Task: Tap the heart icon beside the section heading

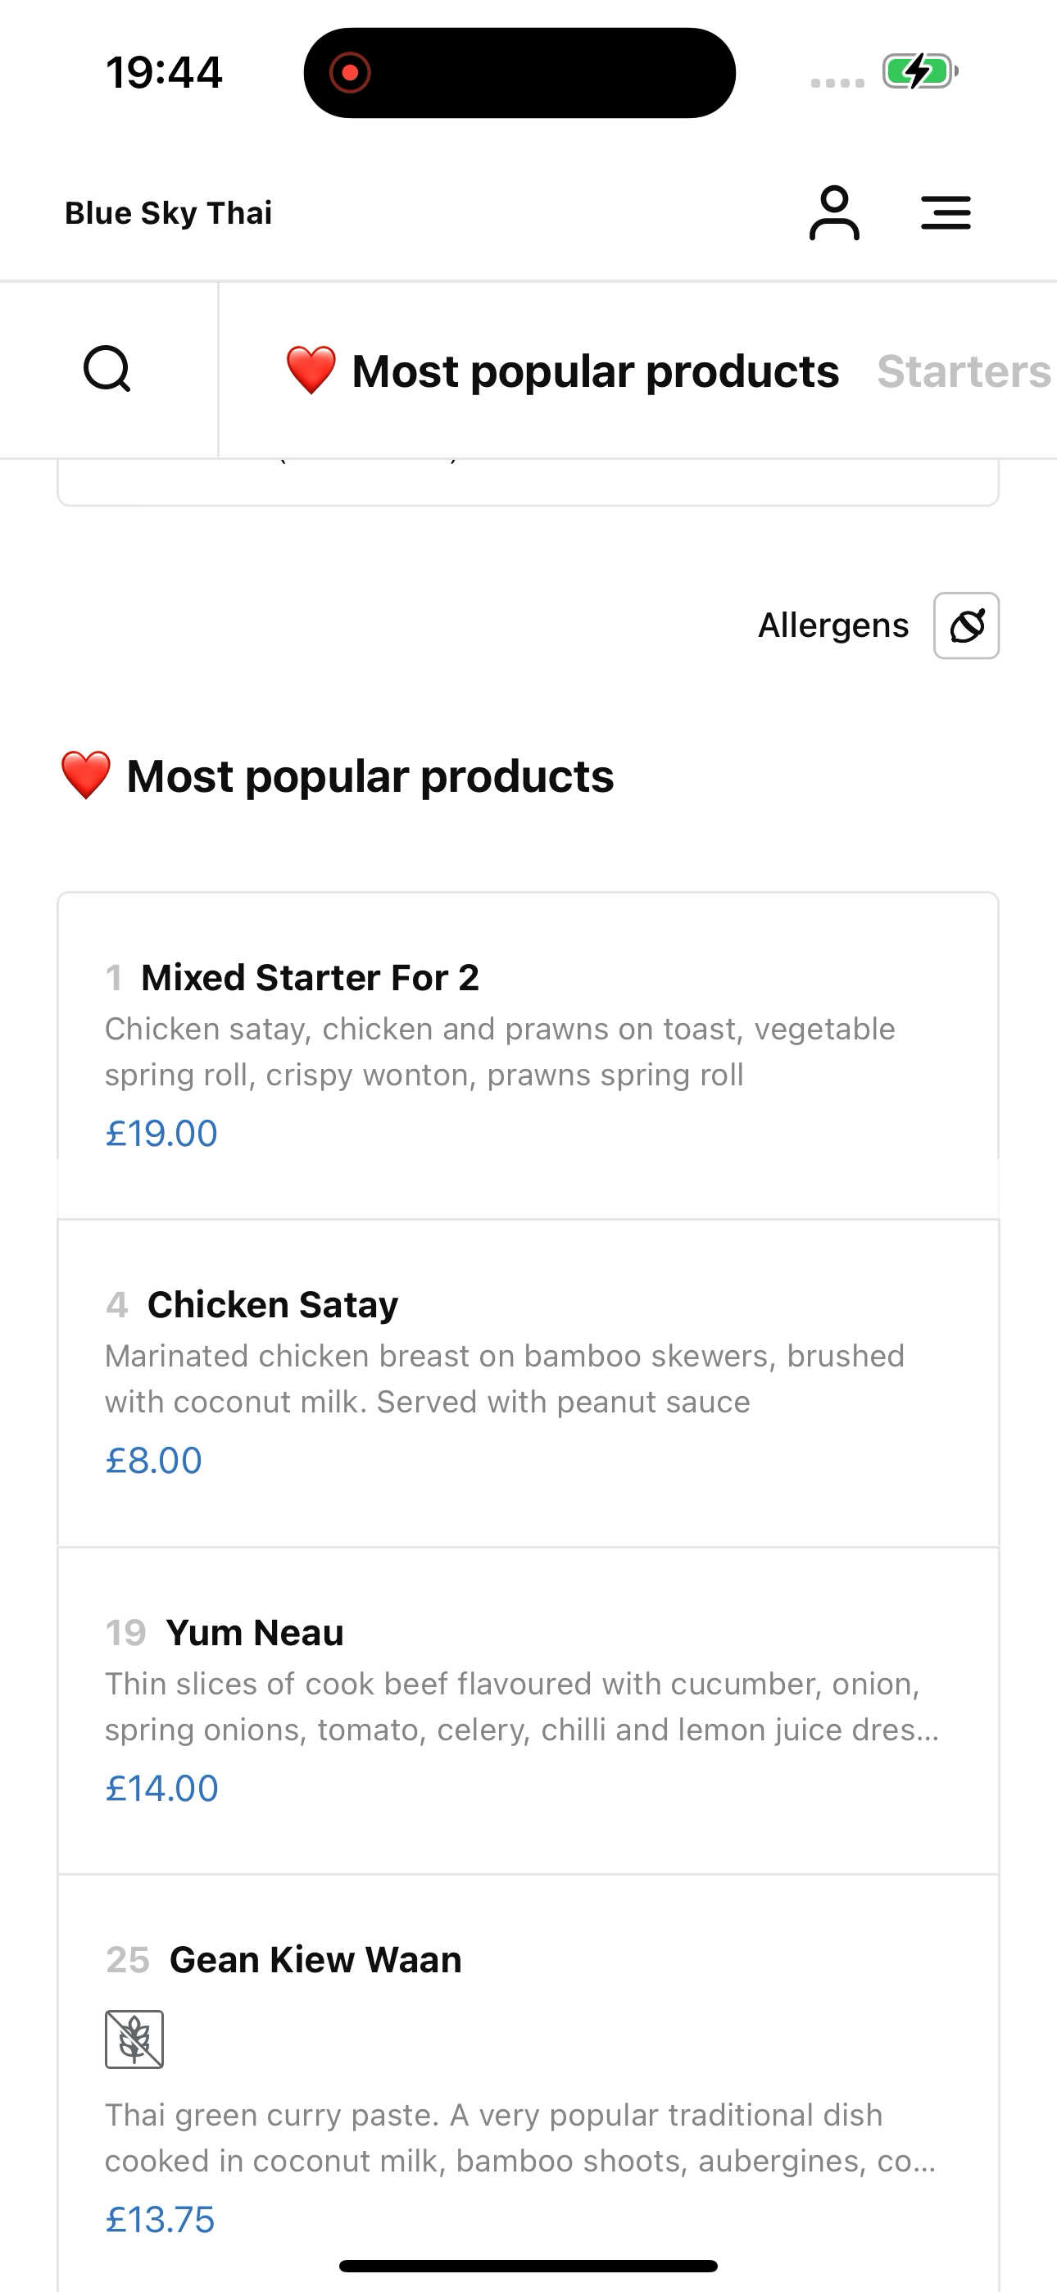Action: pos(85,775)
